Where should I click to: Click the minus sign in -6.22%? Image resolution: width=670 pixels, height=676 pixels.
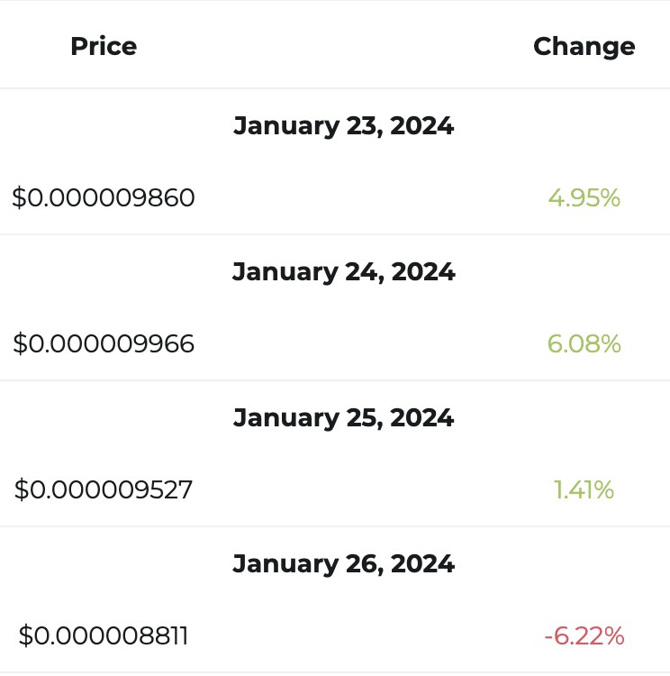pos(548,637)
